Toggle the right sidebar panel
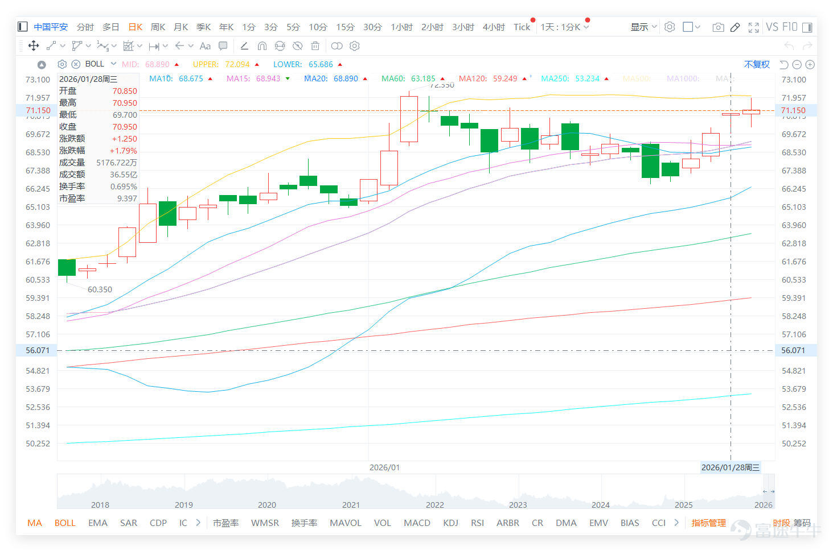Image resolution: width=833 pixels, height=551 pixels. pos(807,27)
